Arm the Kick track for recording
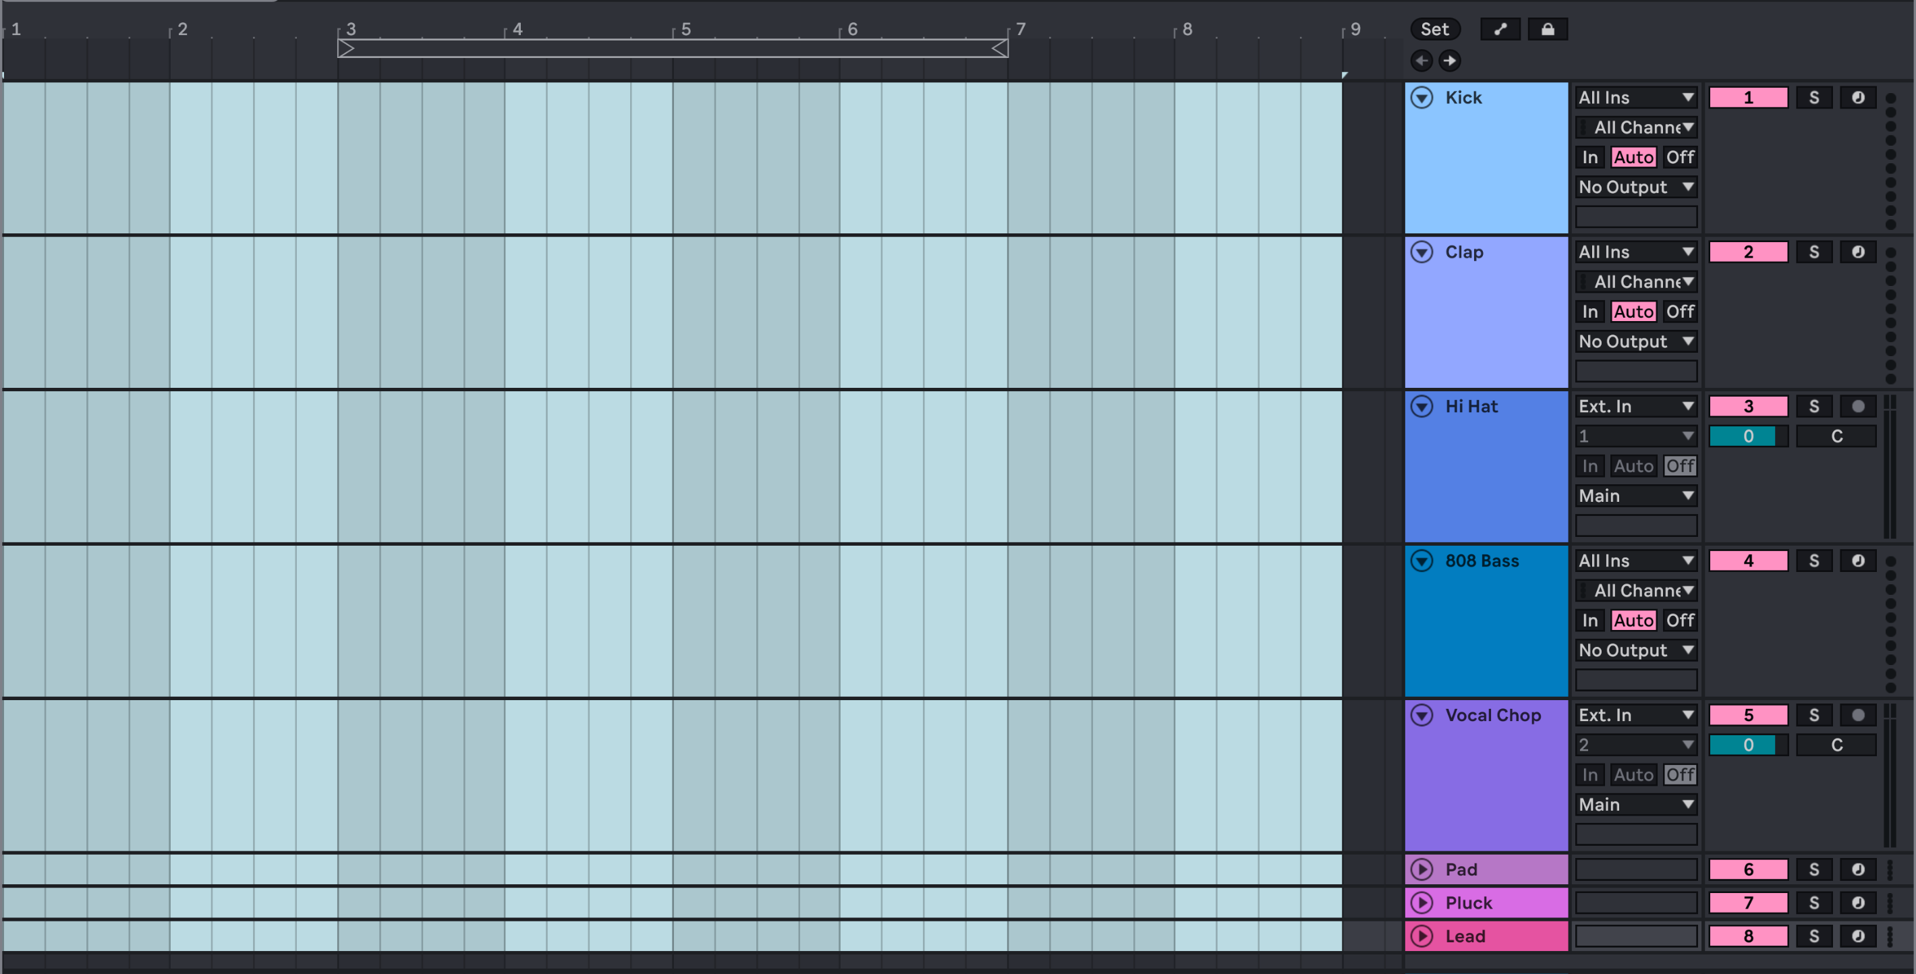The image size is (1916, 974). [x=1857, y=97]
